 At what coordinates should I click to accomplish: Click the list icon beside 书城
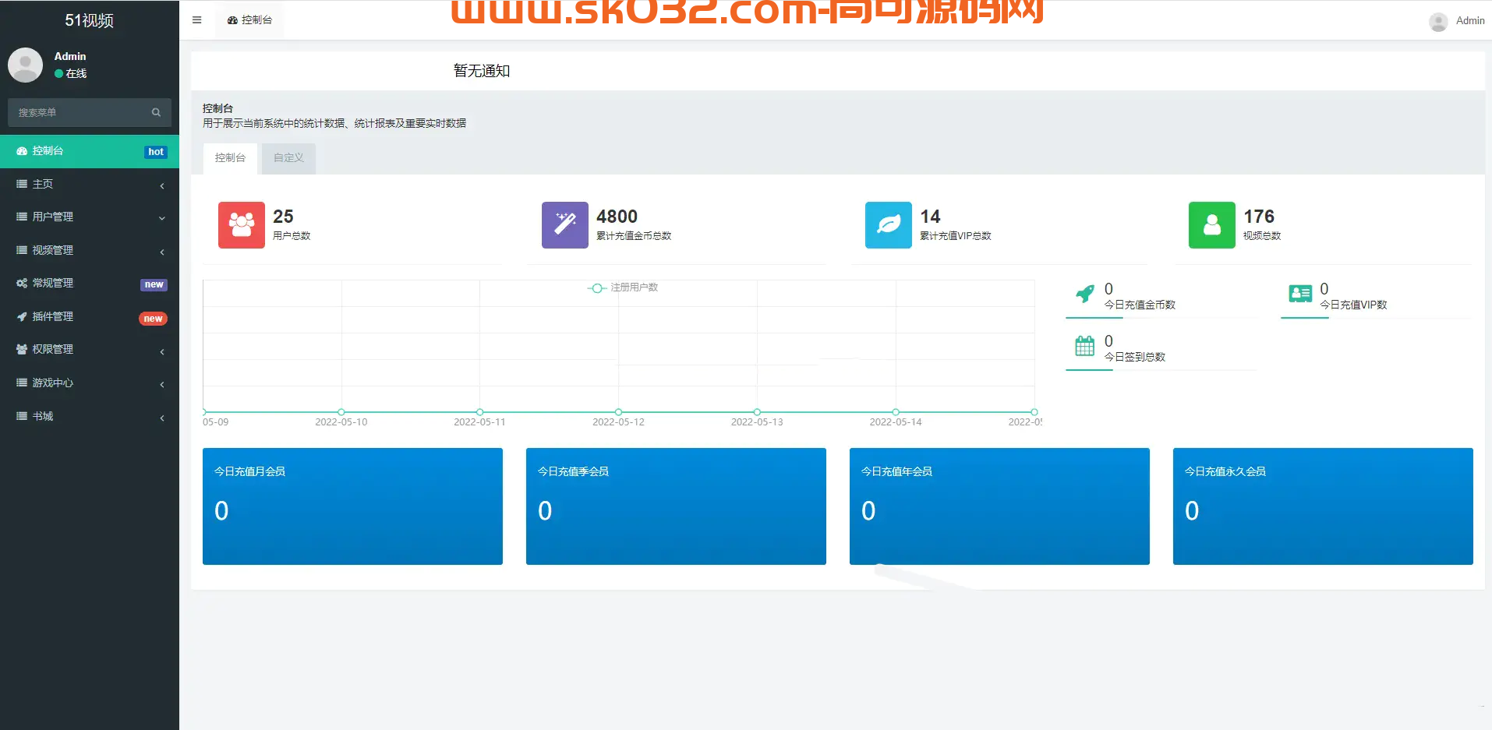22,416
